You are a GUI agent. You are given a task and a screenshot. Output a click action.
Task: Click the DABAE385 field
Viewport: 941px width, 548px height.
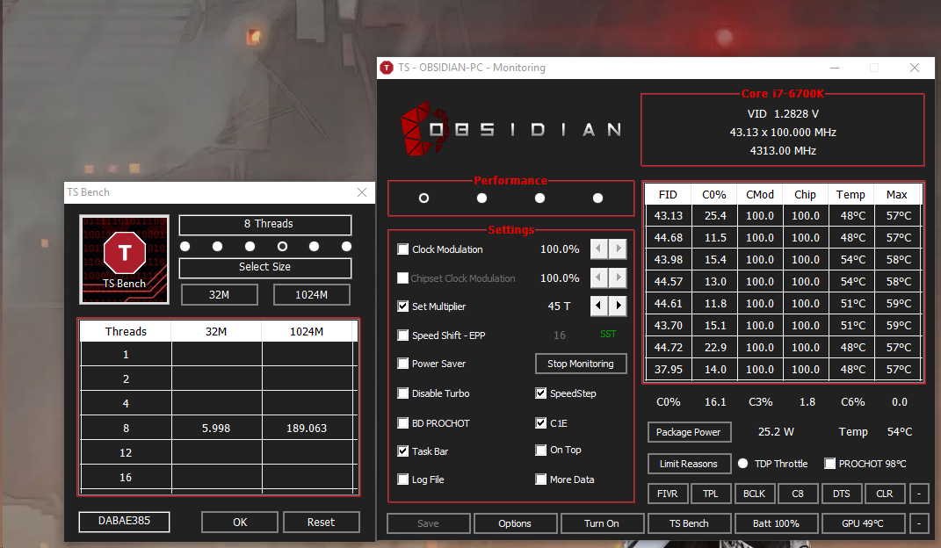coord(124,521)
